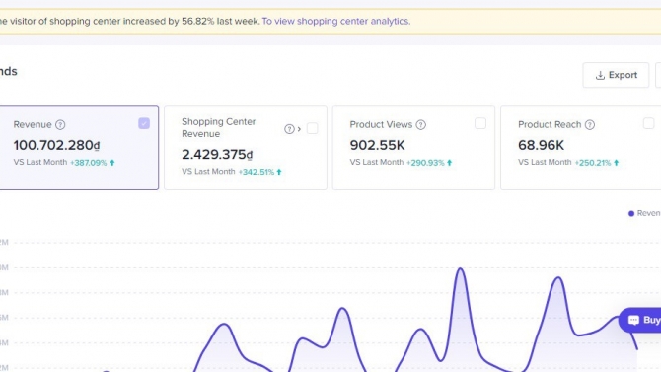Click the 100.702.280₫ revenue value
Screen dimensions: 661x372
click(x=56, y=145)
